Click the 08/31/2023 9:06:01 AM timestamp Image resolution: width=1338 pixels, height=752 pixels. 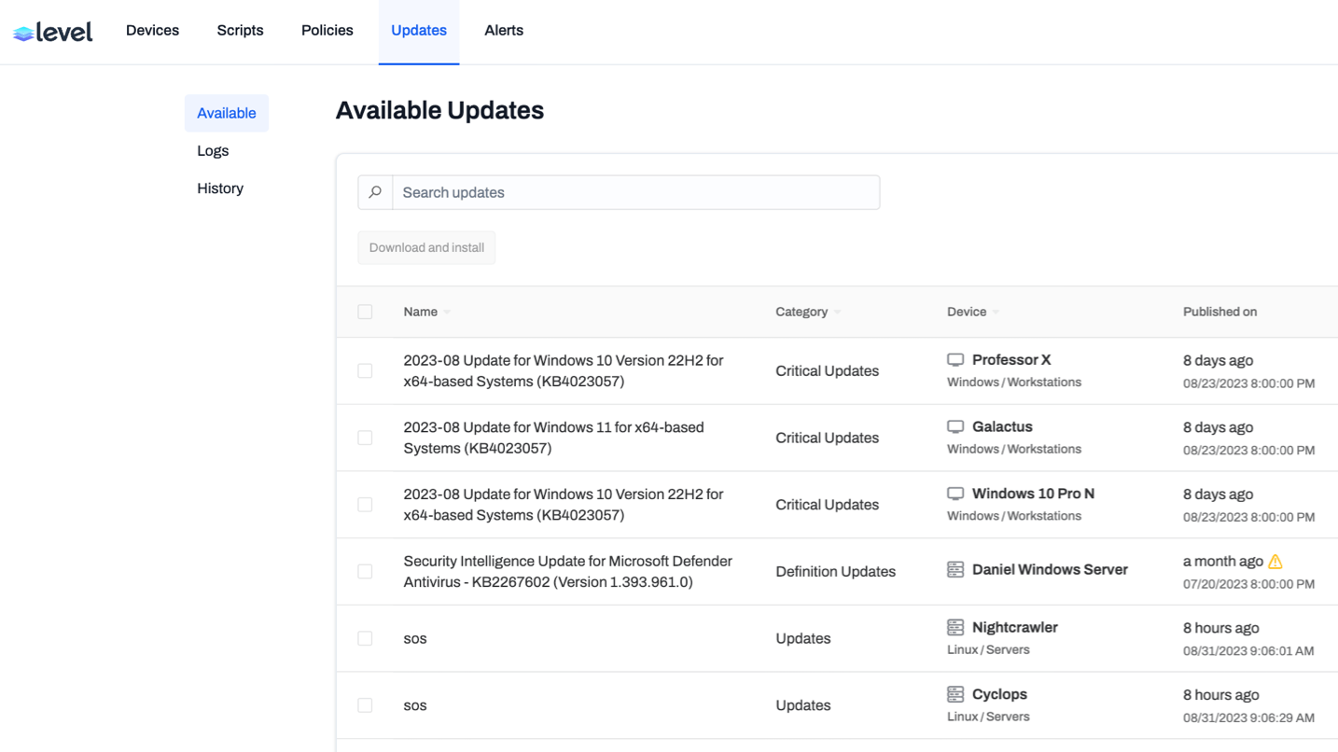1248,650
